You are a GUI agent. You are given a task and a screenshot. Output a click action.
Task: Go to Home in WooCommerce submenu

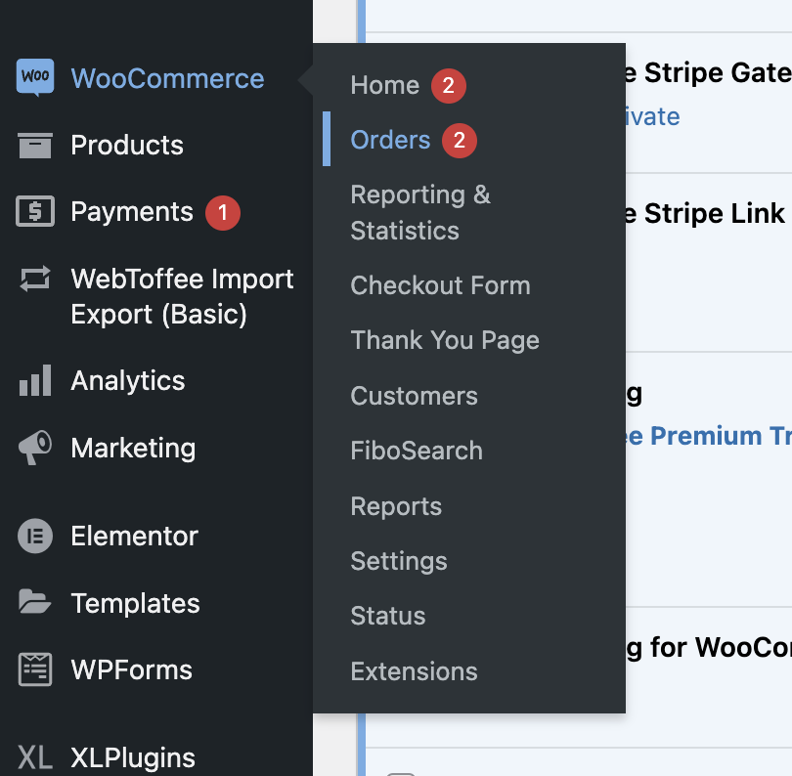384,86
